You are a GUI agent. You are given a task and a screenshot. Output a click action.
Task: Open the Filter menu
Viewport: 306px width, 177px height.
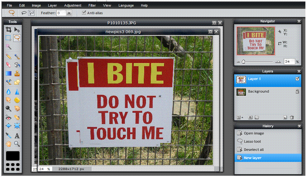(x=92, y=5)
